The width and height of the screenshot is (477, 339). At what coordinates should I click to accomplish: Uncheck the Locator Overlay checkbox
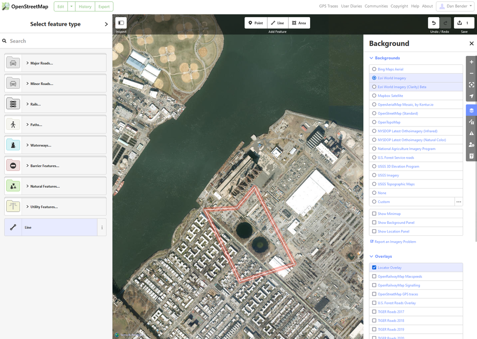tap(374, 268)
